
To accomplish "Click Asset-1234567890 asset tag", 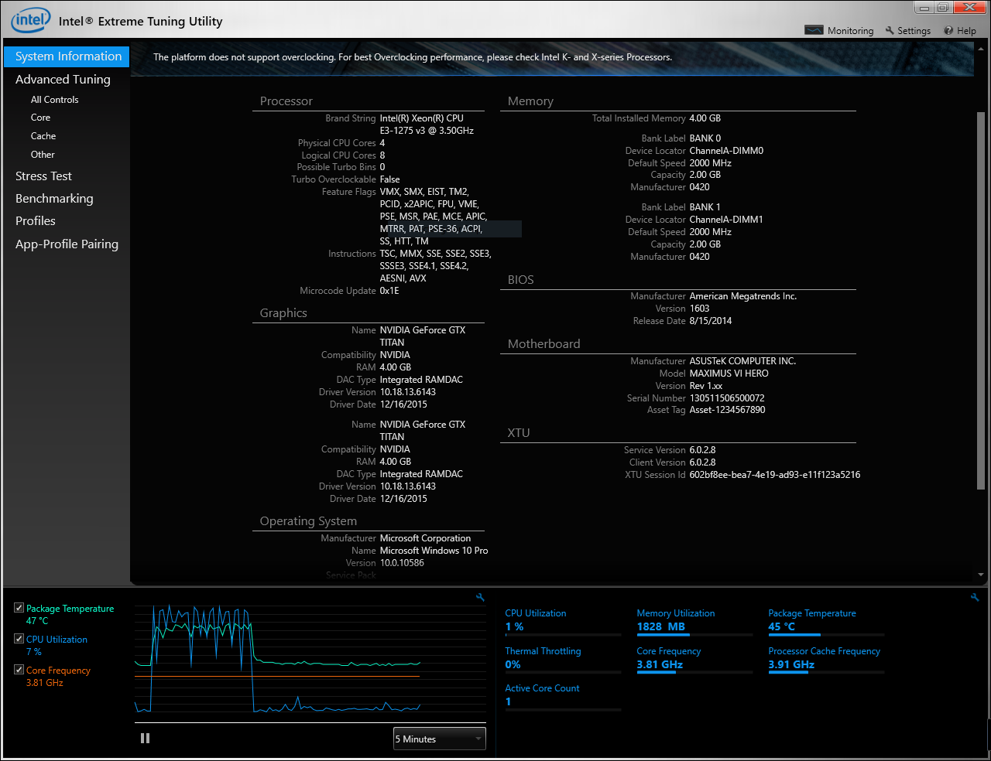I will 728,410.
